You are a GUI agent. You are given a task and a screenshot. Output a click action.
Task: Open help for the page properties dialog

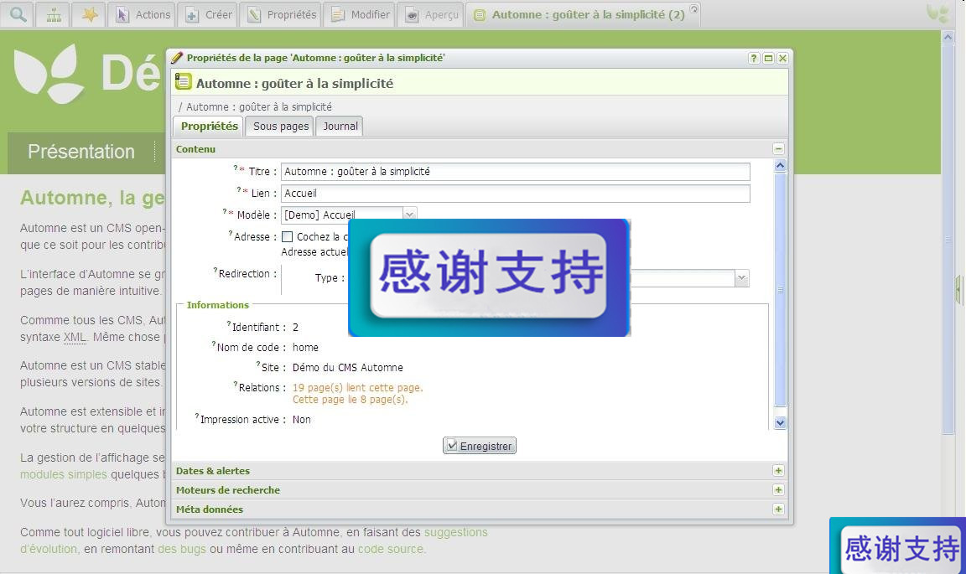point(754,58)
